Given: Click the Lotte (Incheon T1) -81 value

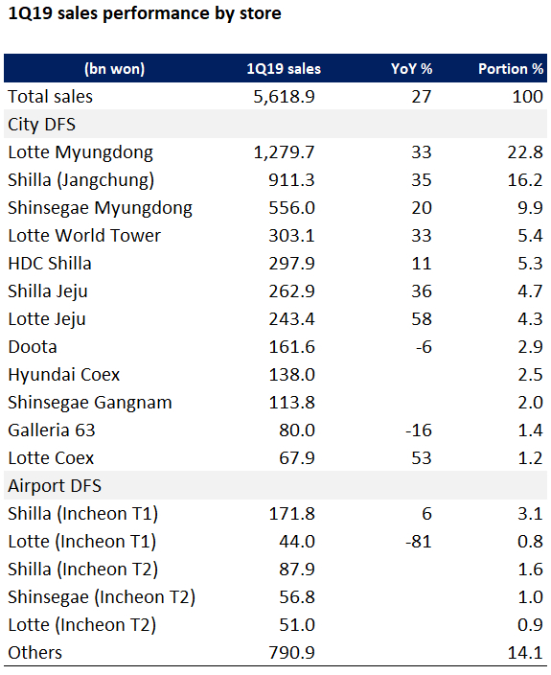Looking at the screenshot, I should (419, 542).
